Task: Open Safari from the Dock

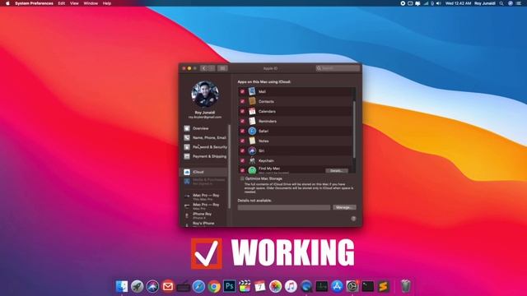Action: click(x=198, y=286)
